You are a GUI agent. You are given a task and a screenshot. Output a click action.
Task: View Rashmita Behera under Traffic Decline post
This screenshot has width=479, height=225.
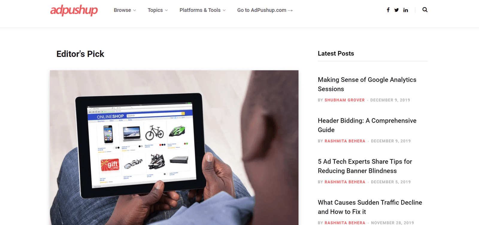(345, 223)
